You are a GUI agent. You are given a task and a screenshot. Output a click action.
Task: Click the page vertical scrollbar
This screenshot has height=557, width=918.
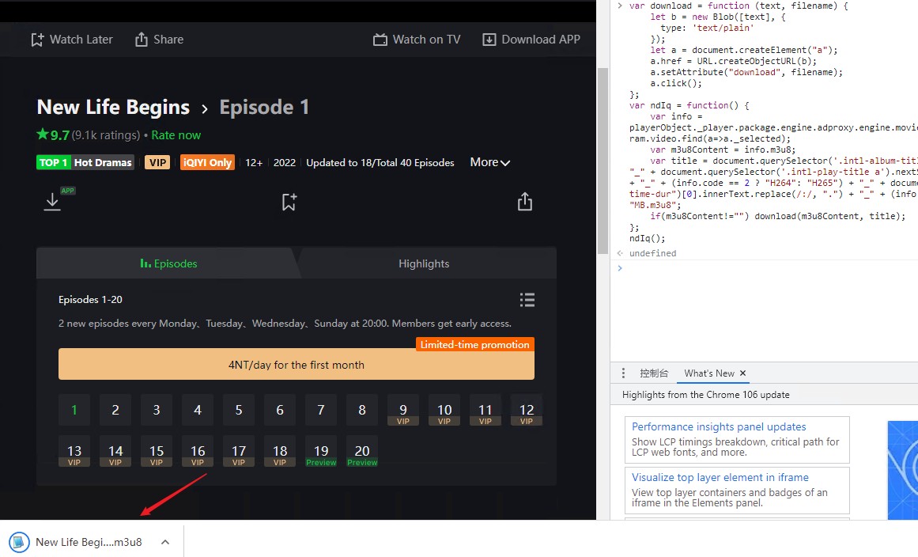603,161
